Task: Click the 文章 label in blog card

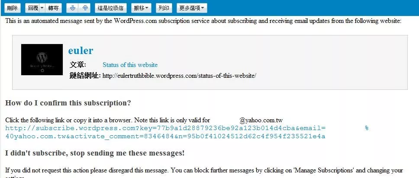Action: click(78, 65)
